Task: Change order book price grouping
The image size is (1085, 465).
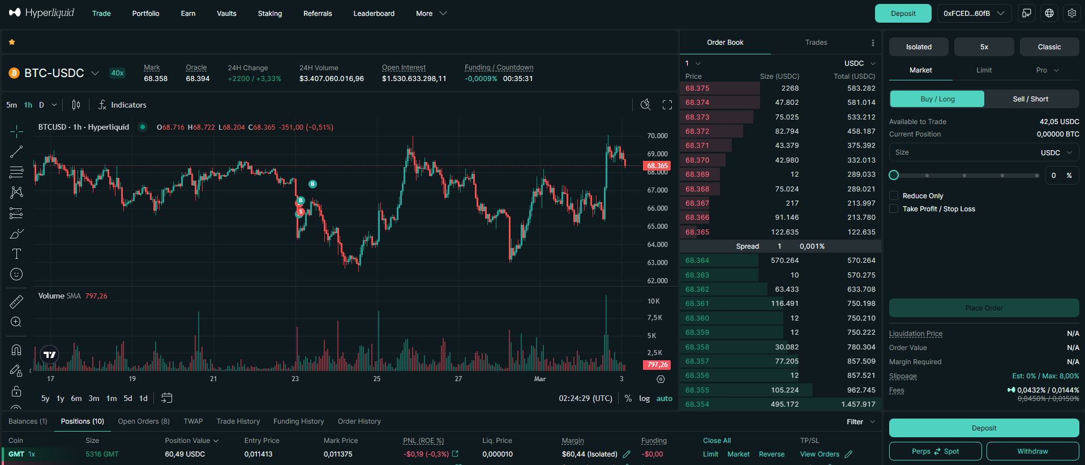Action: click(x=693, y=63)
